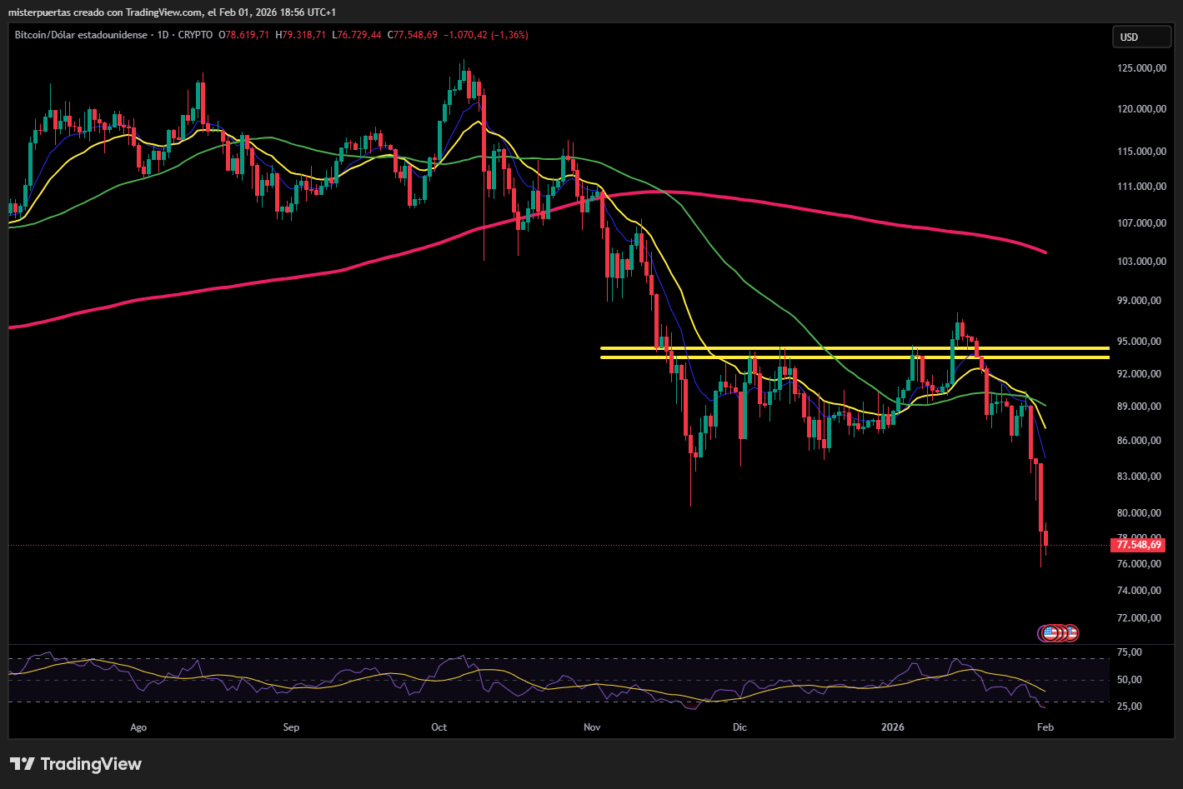Click the Dic label on the time axis
Viewport: 1183px width, 789px height.
[x=739, y=727]
